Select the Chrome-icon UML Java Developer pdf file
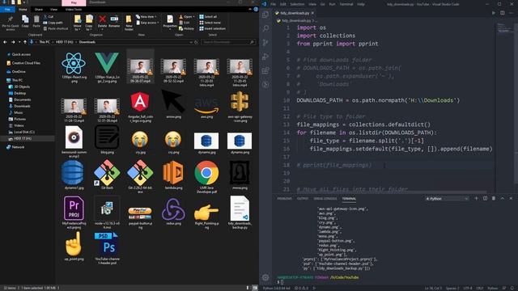The height and width of the screenshot is (291, 518). (206, 177)
